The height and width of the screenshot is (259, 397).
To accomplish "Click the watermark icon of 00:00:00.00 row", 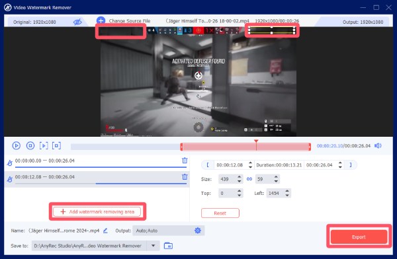I will pos(10,163).
